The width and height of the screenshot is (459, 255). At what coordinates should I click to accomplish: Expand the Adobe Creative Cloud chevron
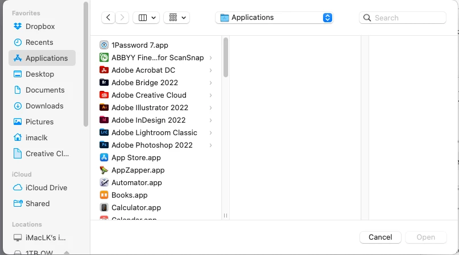pyautogui.click(x=210, y=95)
